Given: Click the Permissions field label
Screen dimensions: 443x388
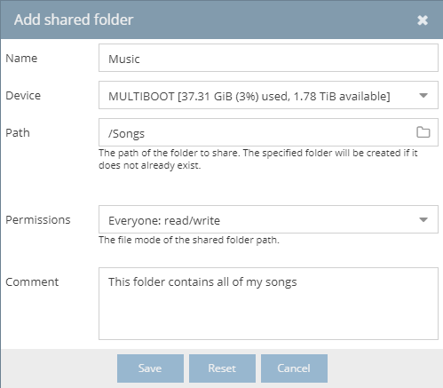Looking at the screenshot, I should coord(38,220).
